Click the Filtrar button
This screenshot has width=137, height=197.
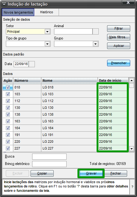pyautogui.click(x=118, y=29)
